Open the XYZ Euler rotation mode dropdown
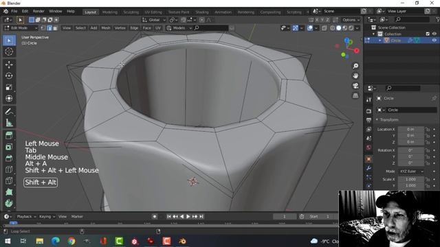The image size is (440, 247). click(x=411, y=171)
